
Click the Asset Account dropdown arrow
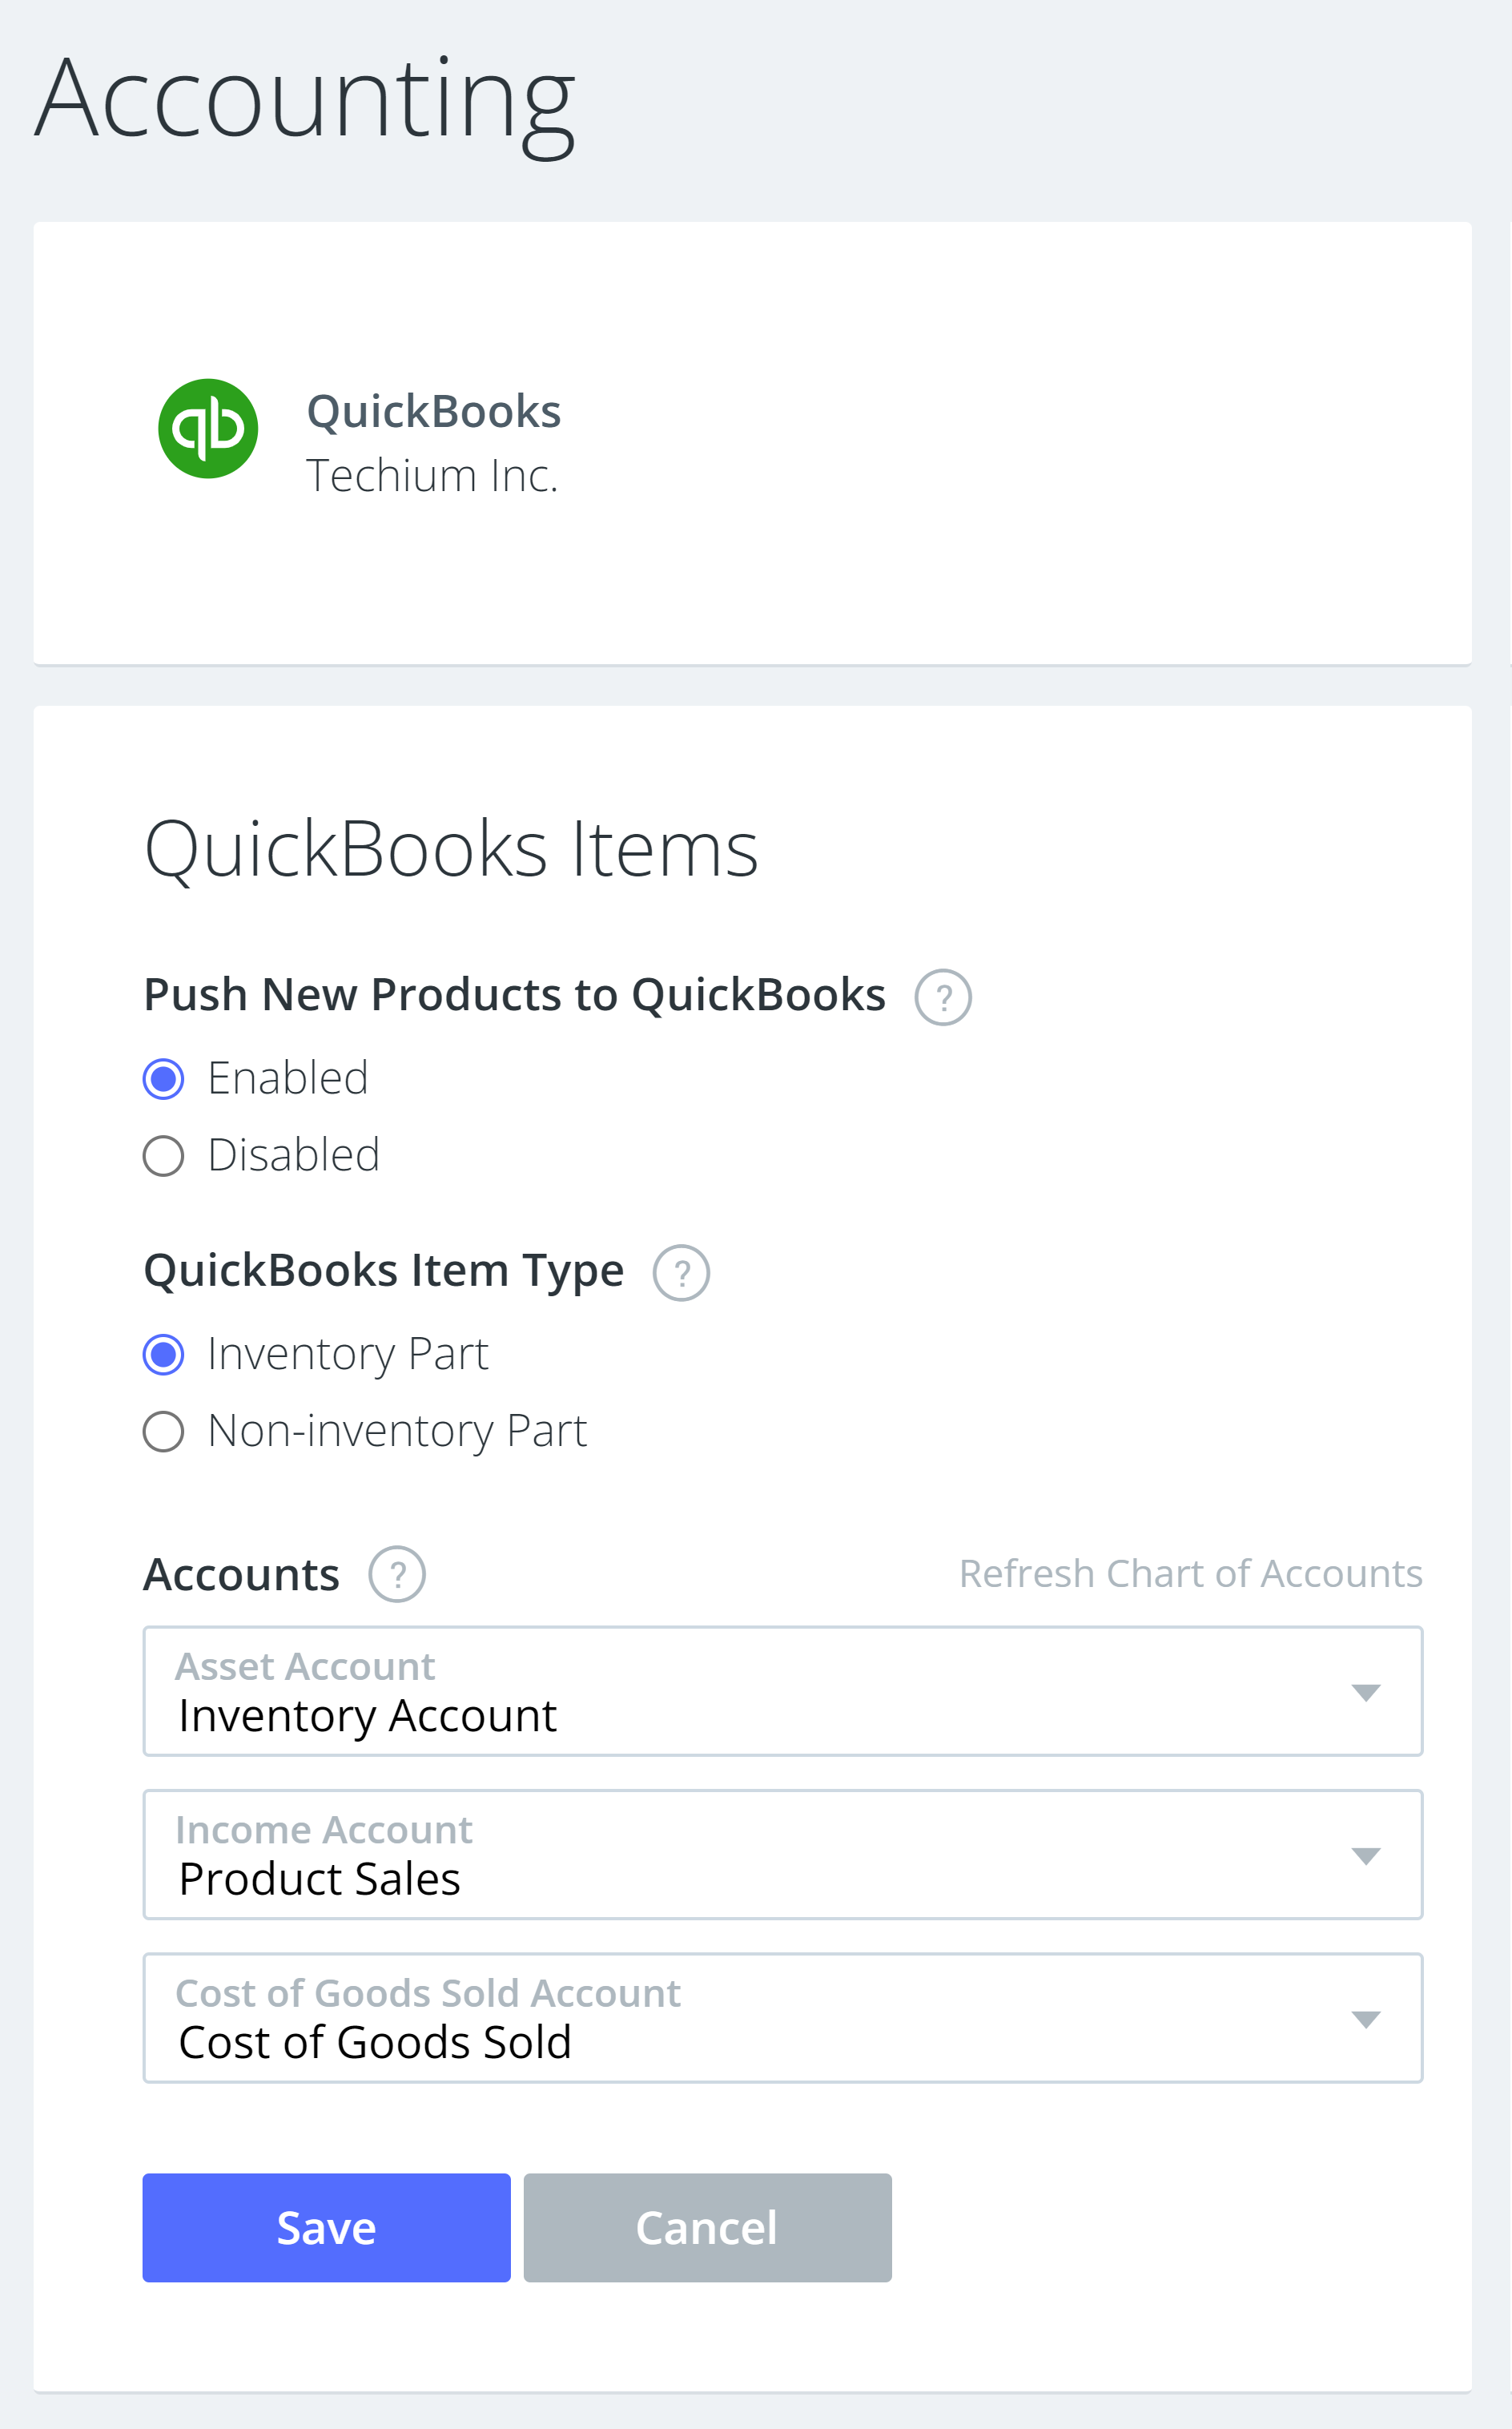tap(1367, 1692)
